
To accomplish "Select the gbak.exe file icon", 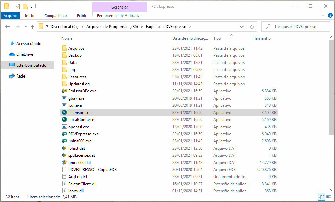I will (x=64, y=98).
